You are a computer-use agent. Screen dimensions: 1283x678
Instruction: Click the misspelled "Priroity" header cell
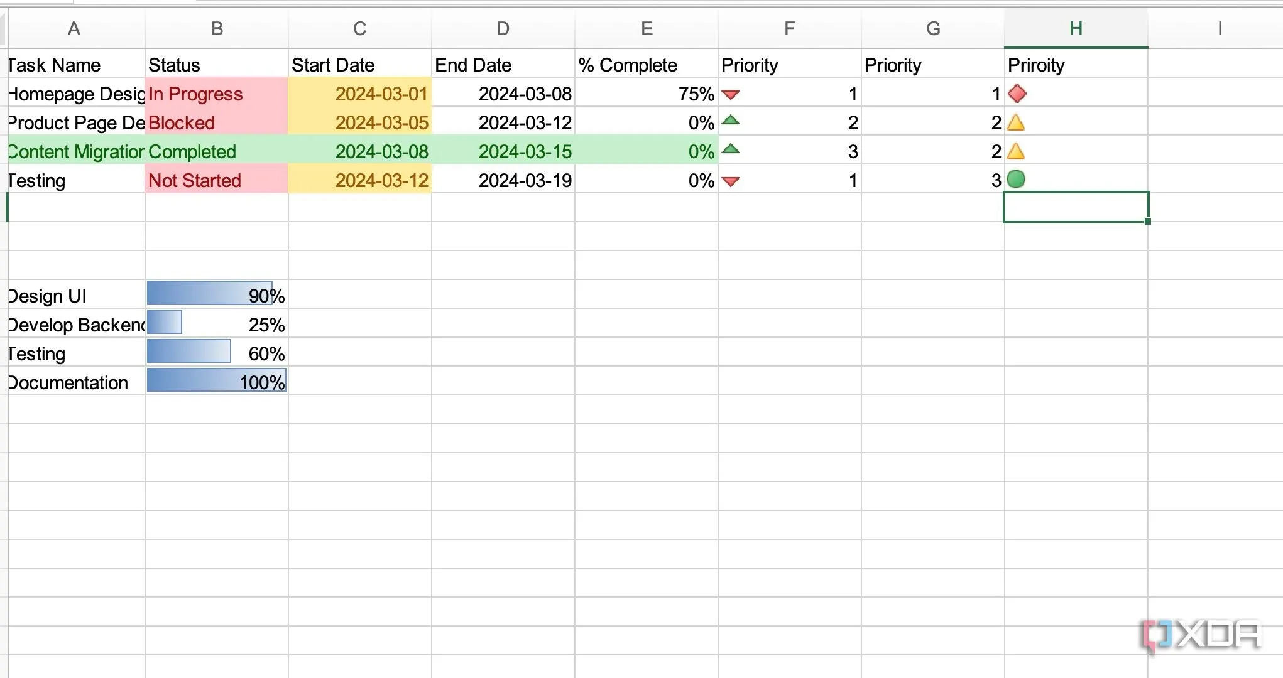1076,65
